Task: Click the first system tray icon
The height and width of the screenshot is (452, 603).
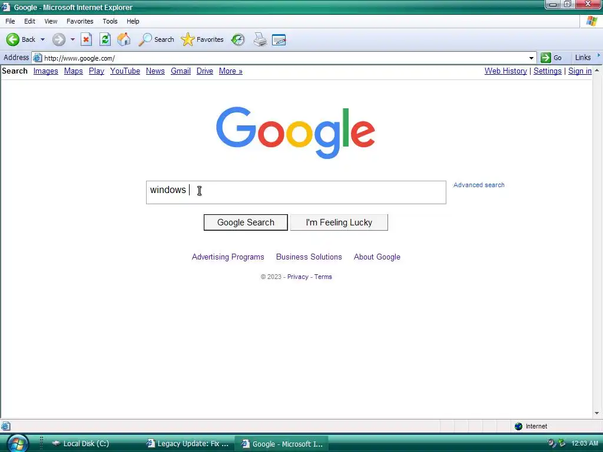Action: tap(552, 443)
